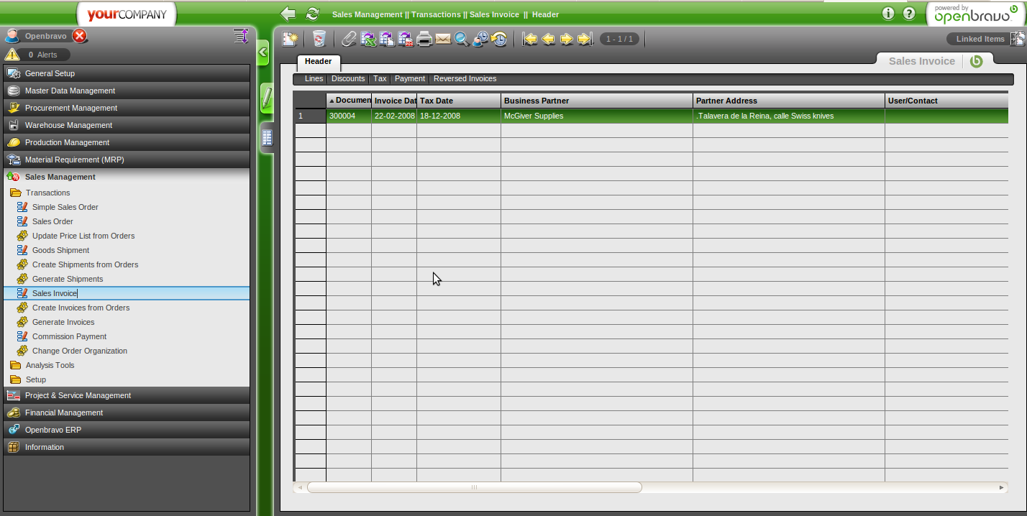Delete record using trash bin icon
The width and height of the screenshot is (1027, 516).
point(320,39)
